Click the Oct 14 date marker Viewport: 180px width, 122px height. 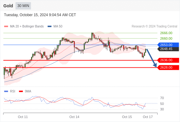[74, 117]
